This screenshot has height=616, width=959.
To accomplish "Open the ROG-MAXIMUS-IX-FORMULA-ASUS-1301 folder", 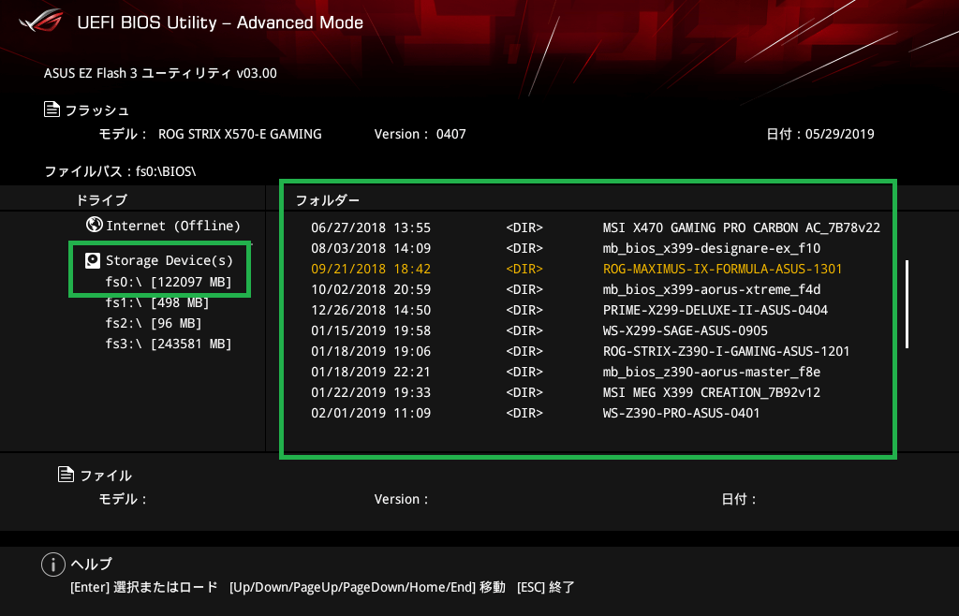I will pyautogui.click(x=722, y=269).
